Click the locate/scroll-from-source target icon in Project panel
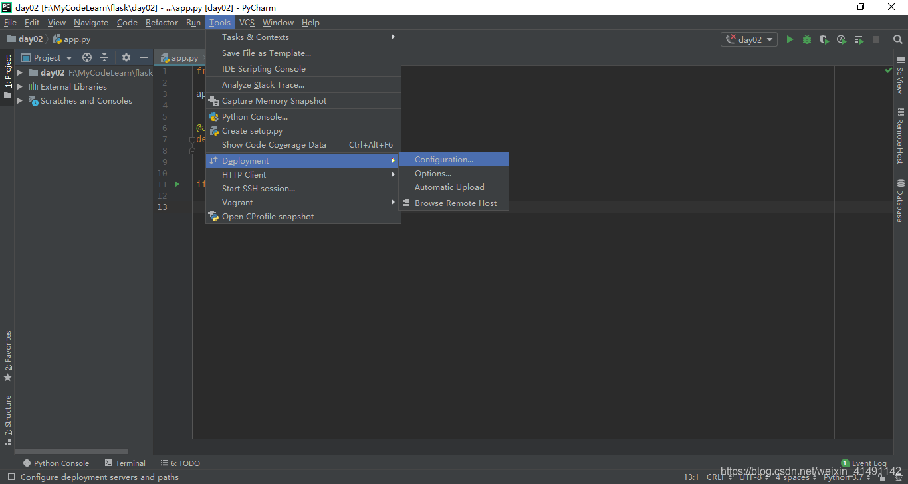This screenshot has width=908, height=484. point(87,58)
